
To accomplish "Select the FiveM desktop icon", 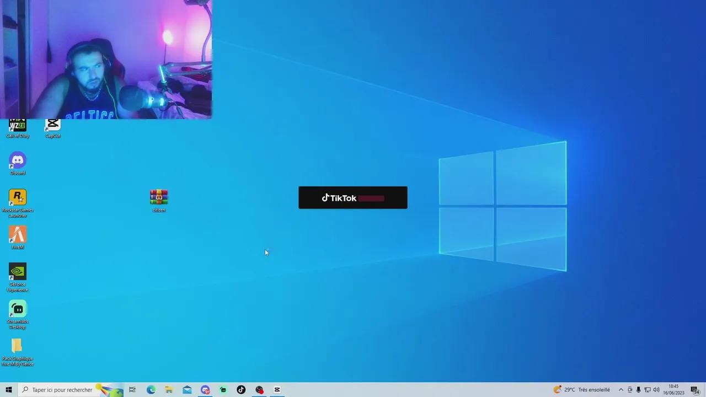I will point(18,238).
